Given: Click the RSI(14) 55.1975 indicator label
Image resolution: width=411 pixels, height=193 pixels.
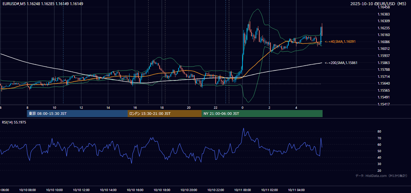Looking at the screenshot, I should point(14,122).
